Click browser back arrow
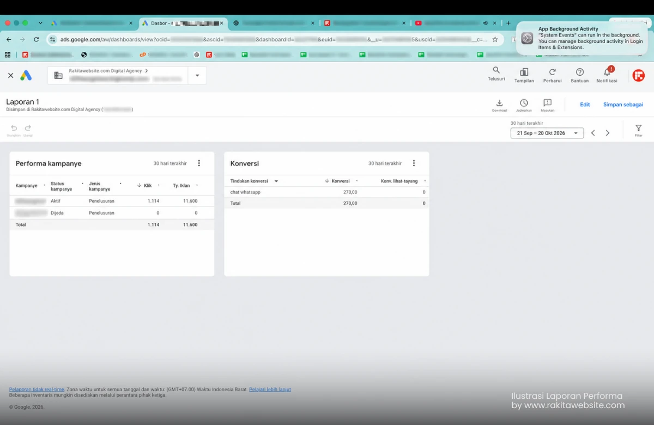Viewport: 654px width, 425px height. tap(9, 39)
